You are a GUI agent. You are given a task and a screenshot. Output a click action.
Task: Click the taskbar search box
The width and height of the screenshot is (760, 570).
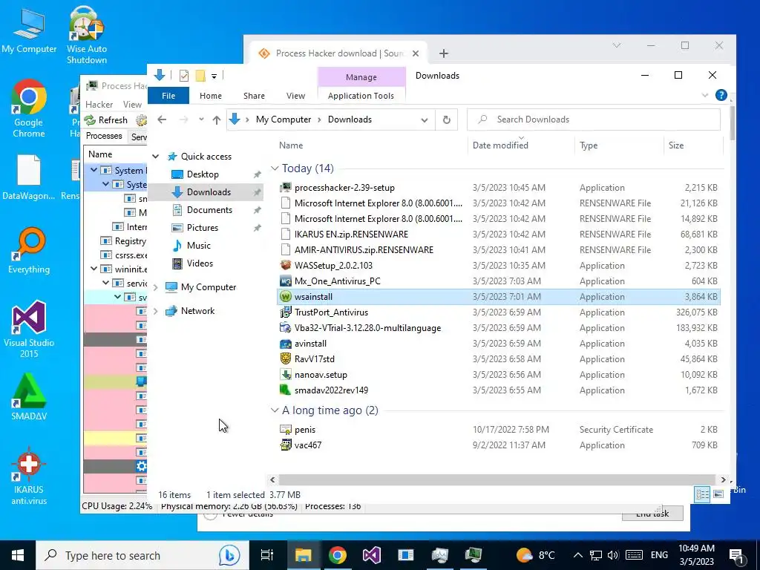142,555
